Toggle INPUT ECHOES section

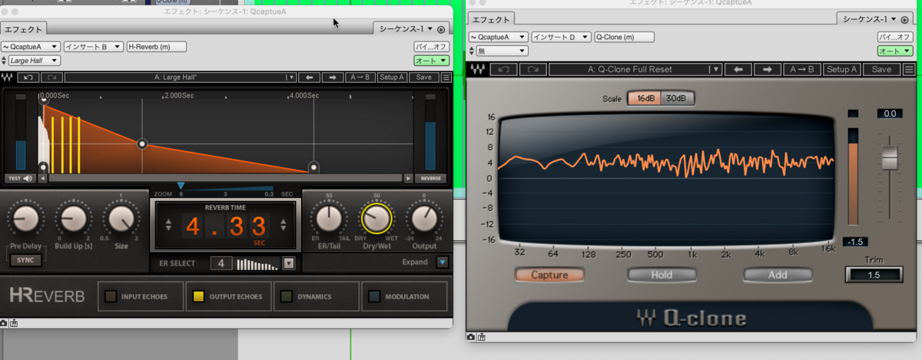[141, 296]
